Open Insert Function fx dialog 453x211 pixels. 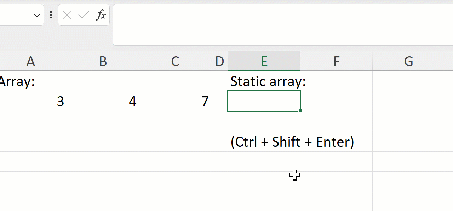coord(101,15)
